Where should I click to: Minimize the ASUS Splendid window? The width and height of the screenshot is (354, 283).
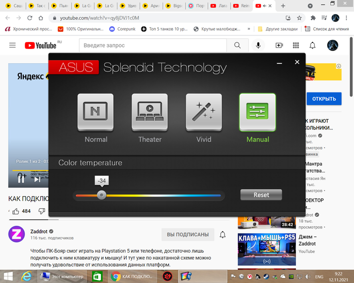click(279, 63)
